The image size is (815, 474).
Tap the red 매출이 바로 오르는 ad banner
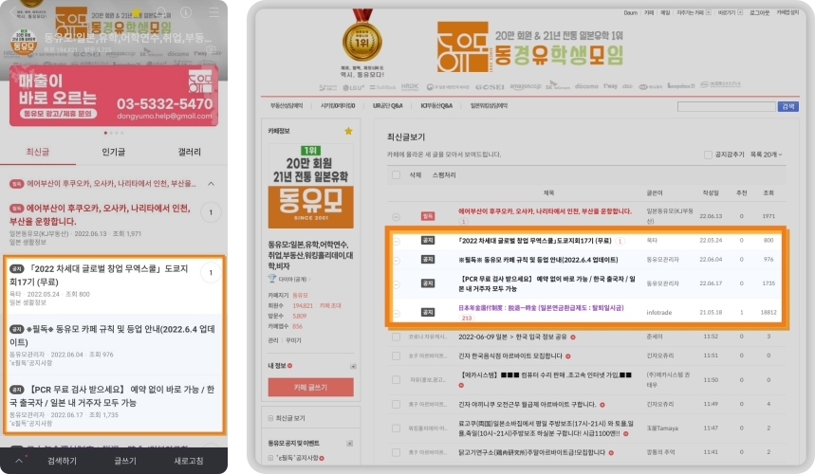pos(113,96)
